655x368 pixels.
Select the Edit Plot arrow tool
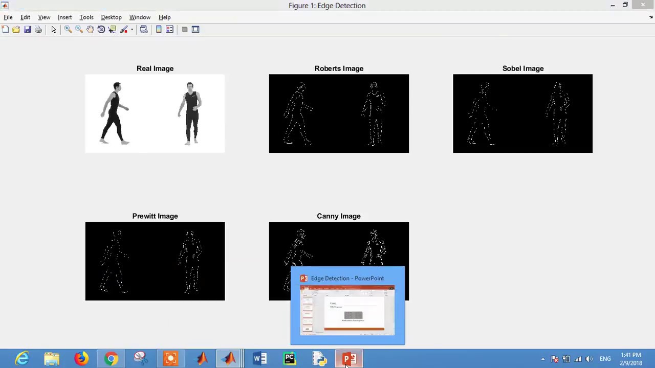tap(54, 30)
